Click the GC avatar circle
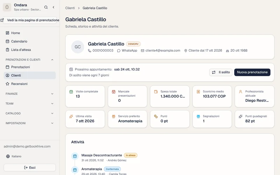This screenshot has height=175, width=280. tap(78, 47)
